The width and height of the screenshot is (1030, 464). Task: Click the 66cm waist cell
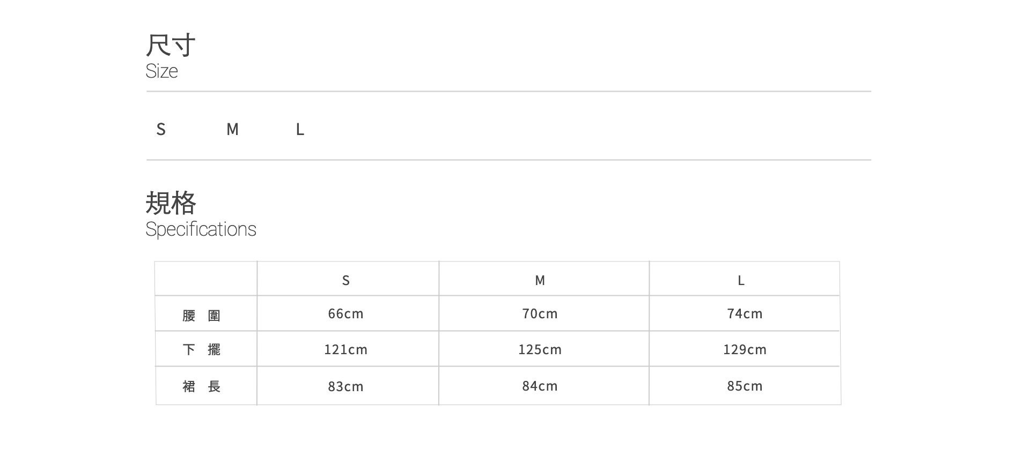pyautogui.click(x=346, y=313)
